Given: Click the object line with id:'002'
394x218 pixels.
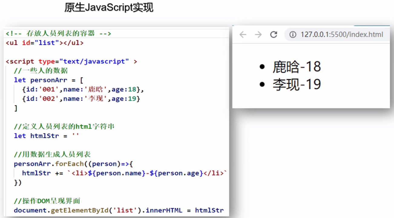Looking at the screenshot, I should point(81,99).
